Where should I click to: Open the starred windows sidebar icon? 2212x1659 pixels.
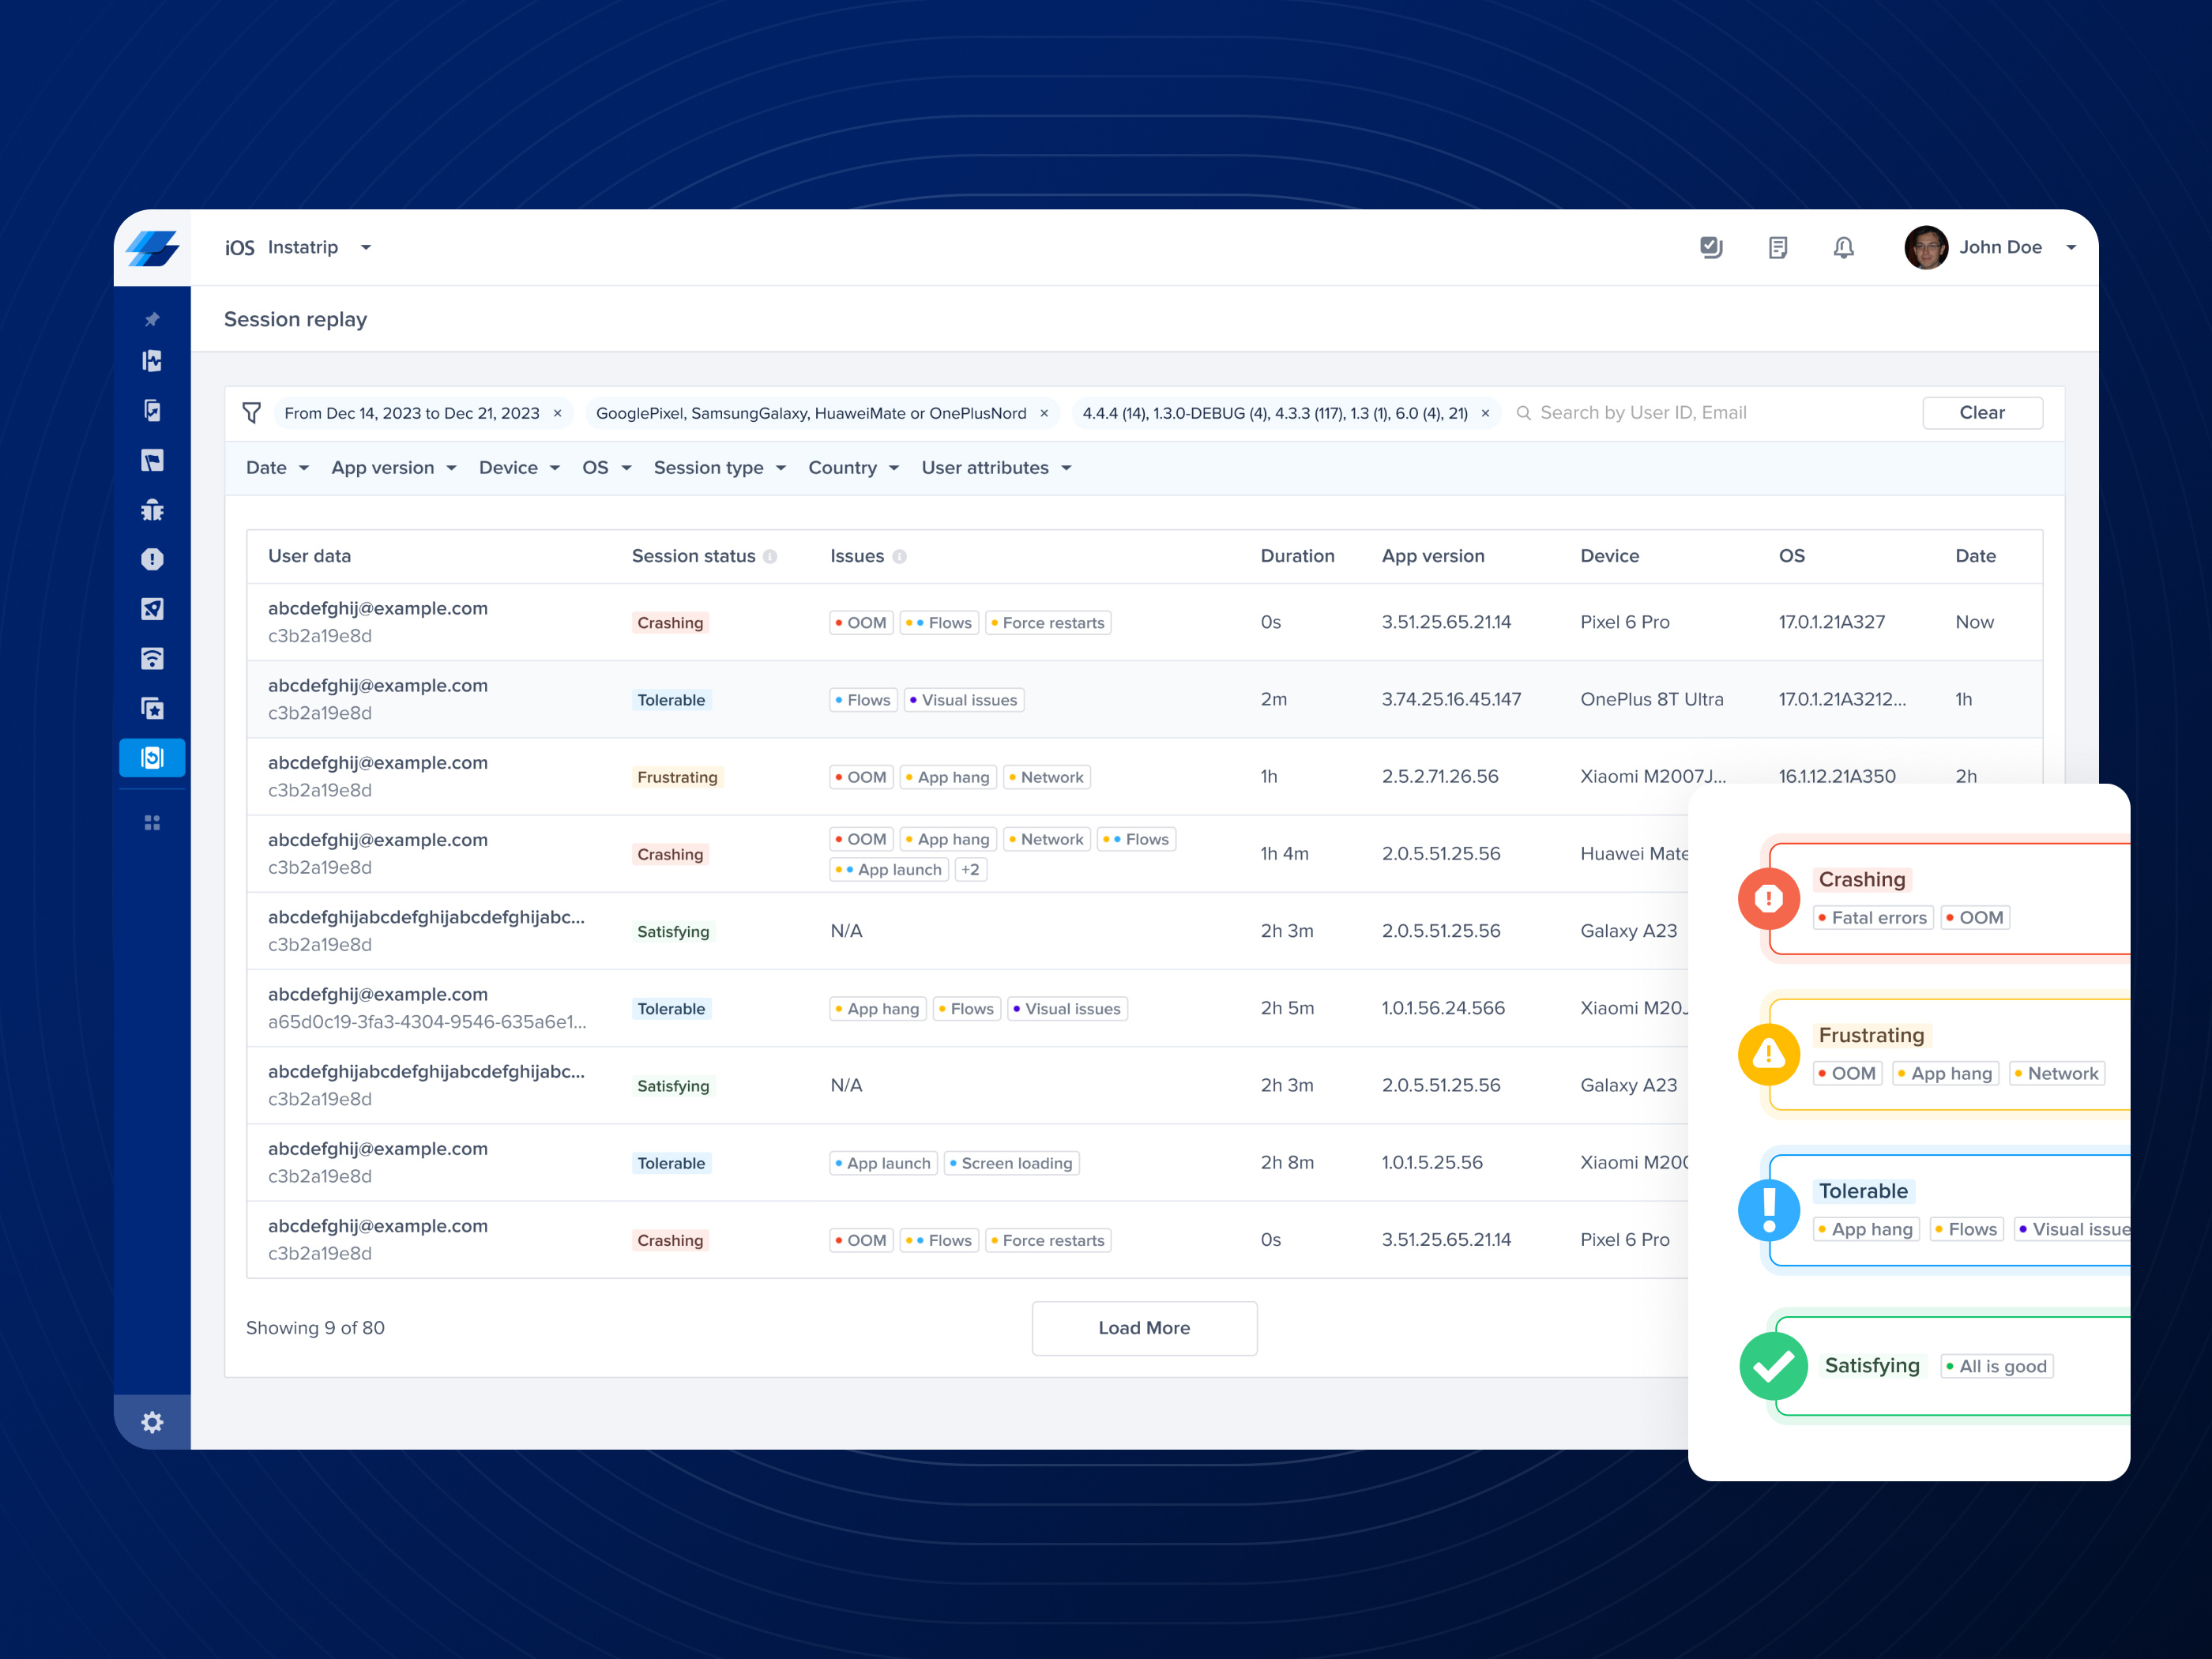(152, 709)
